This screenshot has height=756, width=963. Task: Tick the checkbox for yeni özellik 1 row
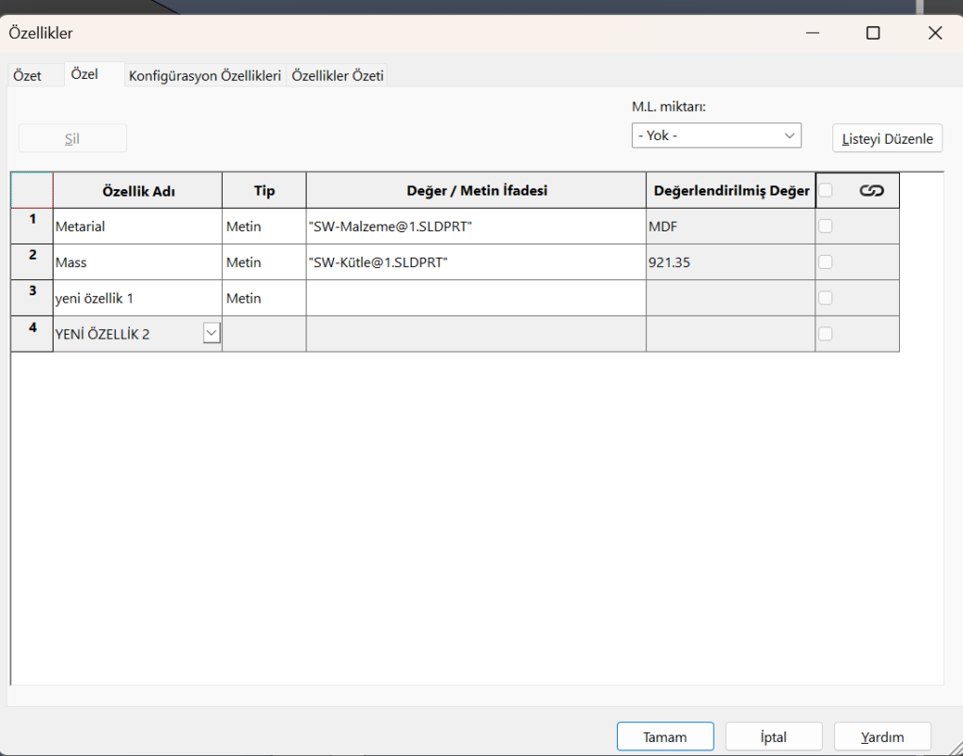826,298
